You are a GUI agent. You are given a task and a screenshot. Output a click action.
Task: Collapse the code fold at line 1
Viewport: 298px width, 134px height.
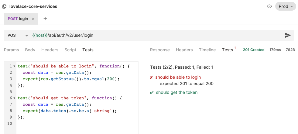[14, 66]
